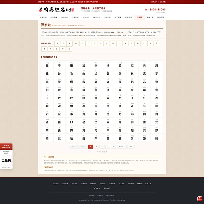Go to pagination page 5
The image size is (204, 204).
[113, 147]
